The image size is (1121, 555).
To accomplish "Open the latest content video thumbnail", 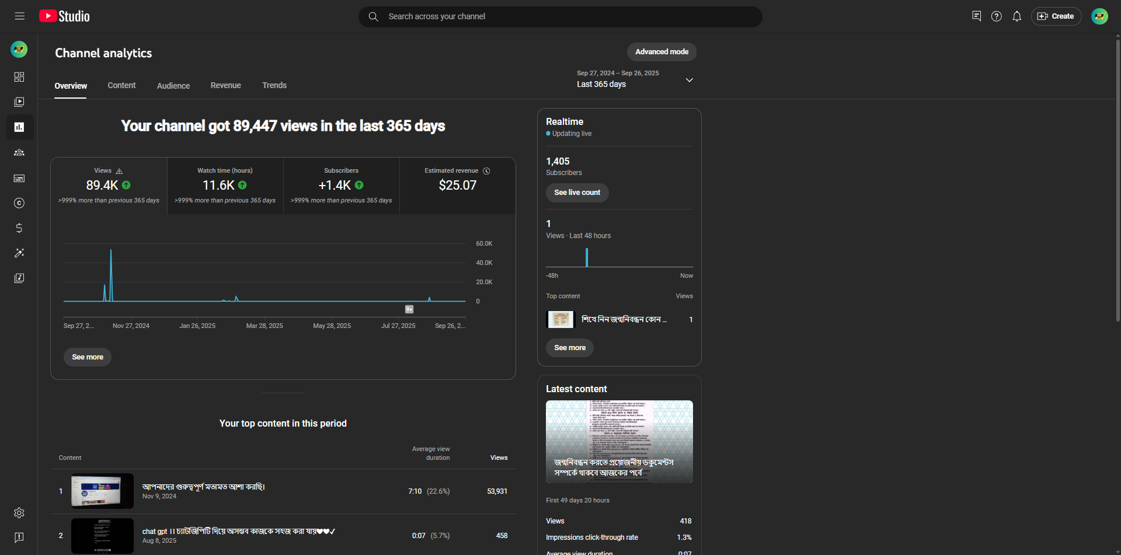I will pyautogui.click(x=619, y=441).
